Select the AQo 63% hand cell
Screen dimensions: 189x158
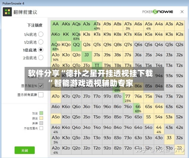56,46
